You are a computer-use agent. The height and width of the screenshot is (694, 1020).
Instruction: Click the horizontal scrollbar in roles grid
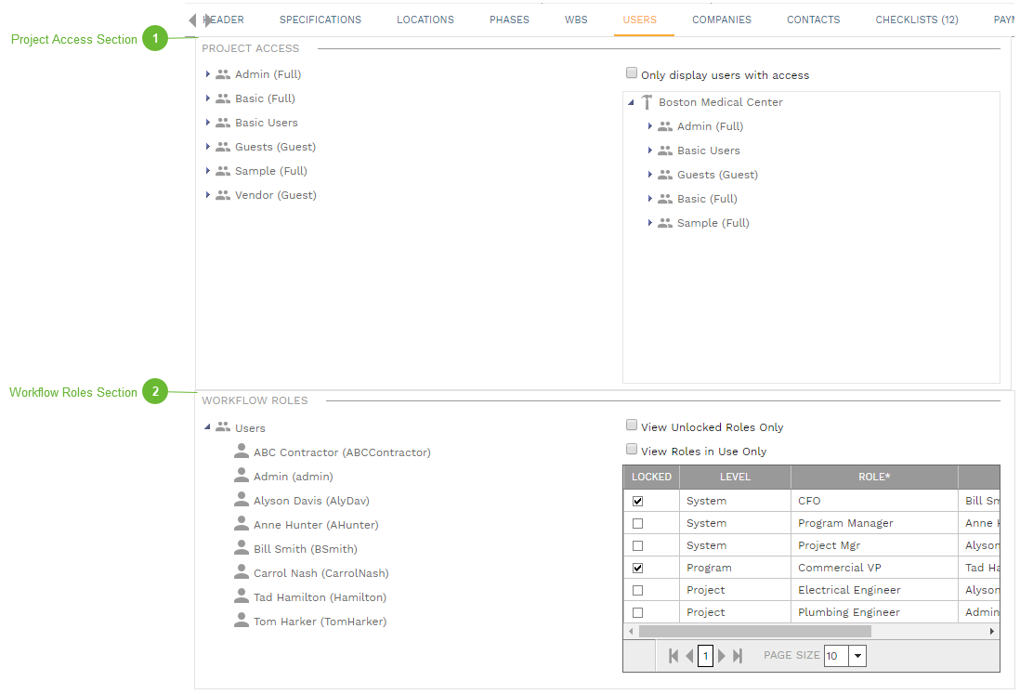pos(754,631)
